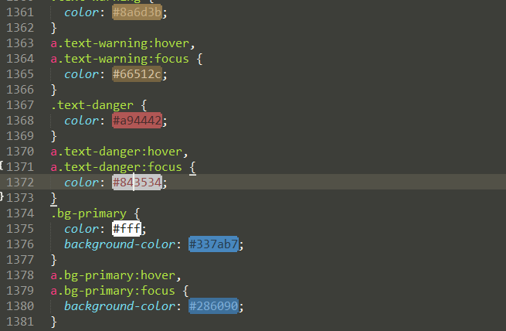Viewport: 506px width, 331px height.
Task: Click background-color property on line 1376
Action: tap(124, 244)
